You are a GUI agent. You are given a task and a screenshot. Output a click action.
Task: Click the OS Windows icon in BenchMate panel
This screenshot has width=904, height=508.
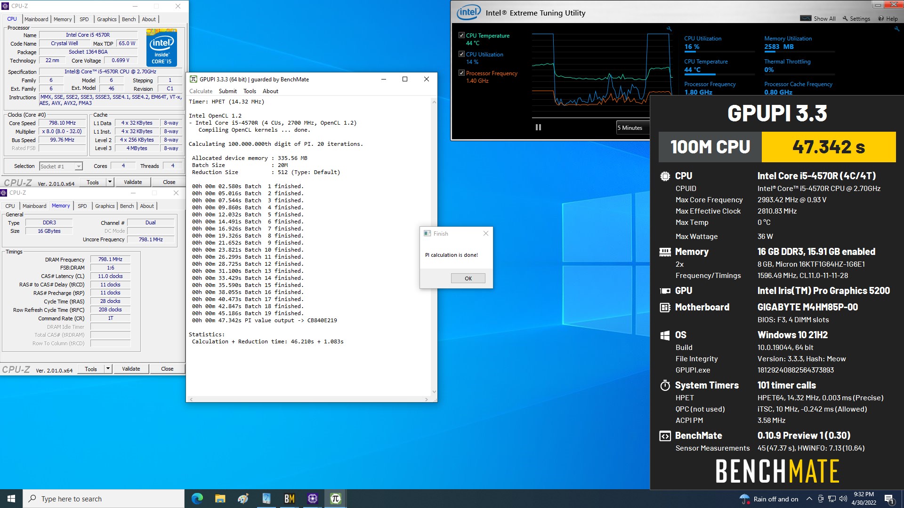(x=665, y=335)
